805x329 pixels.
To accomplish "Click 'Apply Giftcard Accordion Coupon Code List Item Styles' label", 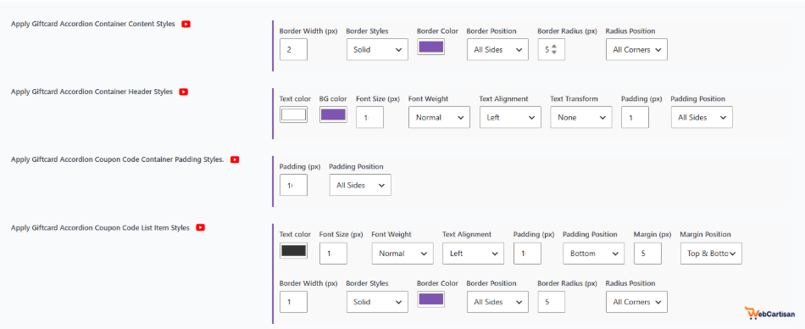I will pyautogui.click(x=100, y=227).
